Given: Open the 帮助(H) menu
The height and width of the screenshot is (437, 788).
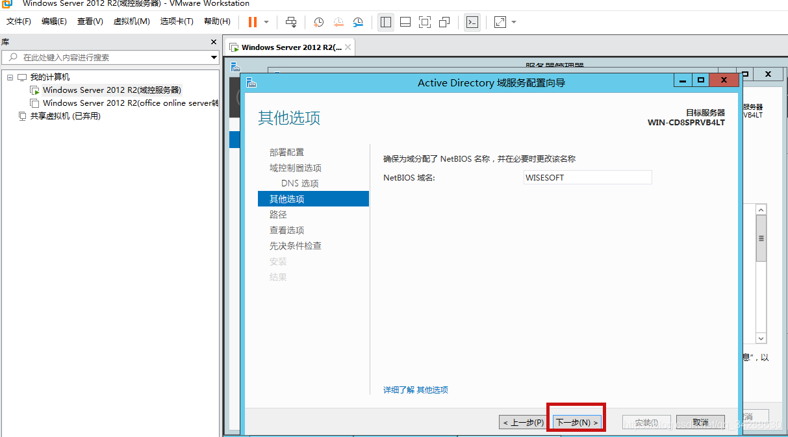Looking at the screenshot, I should (x=217, y=21).
